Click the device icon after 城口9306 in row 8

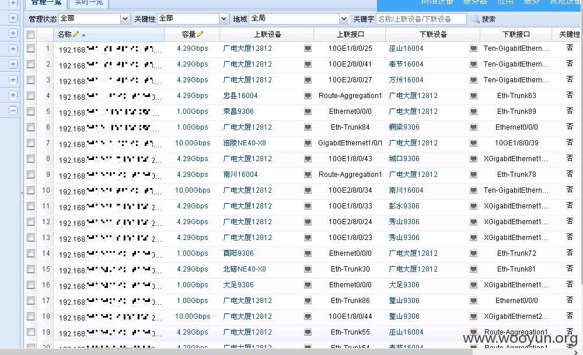click(x=473, y=159)
